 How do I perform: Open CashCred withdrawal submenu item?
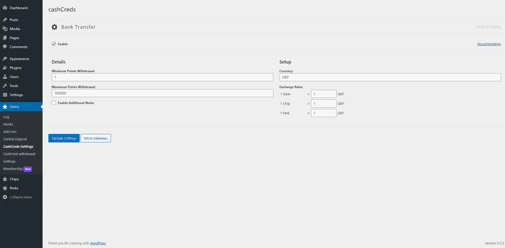19,154
